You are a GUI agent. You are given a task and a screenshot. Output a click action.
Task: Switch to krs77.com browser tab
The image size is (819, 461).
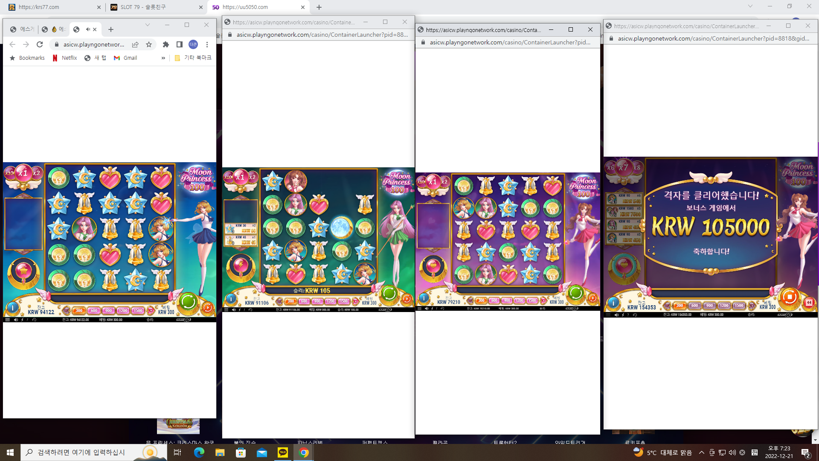[54, 7]
